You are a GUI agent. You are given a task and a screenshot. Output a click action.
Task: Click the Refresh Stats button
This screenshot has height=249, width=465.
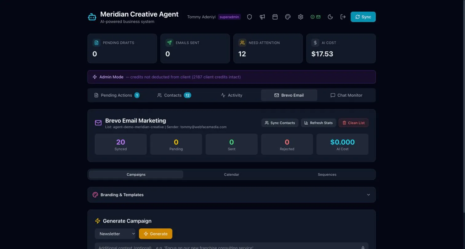(319, 123)
